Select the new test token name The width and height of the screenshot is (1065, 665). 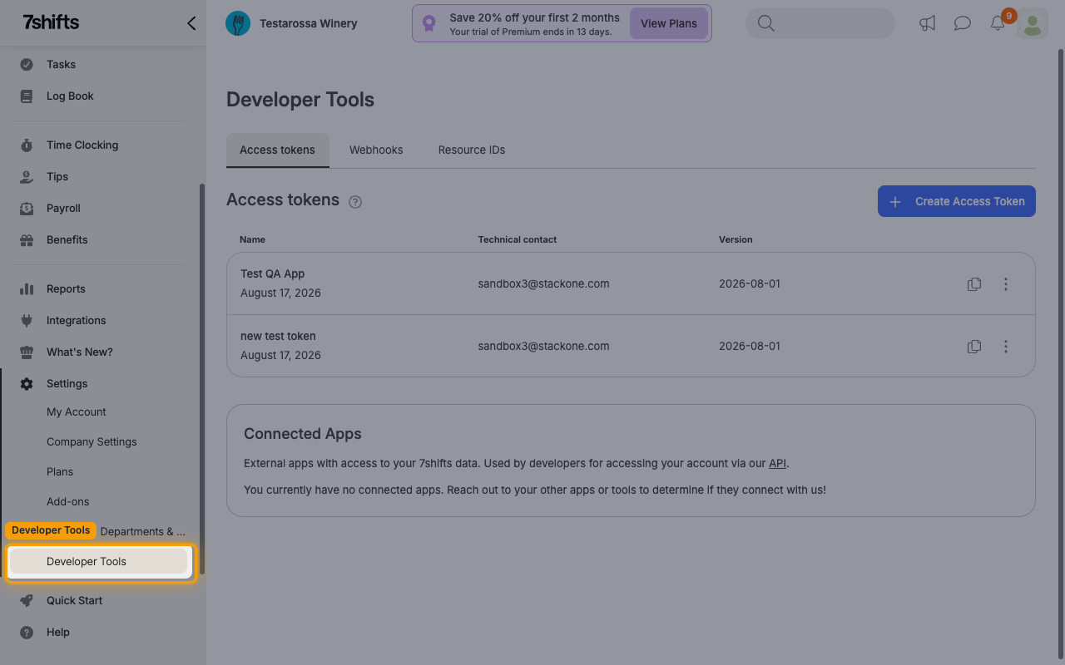[x=278, y=336]
